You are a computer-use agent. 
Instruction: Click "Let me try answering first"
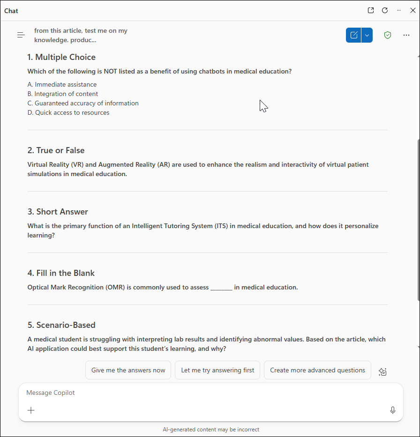(217, 370)
